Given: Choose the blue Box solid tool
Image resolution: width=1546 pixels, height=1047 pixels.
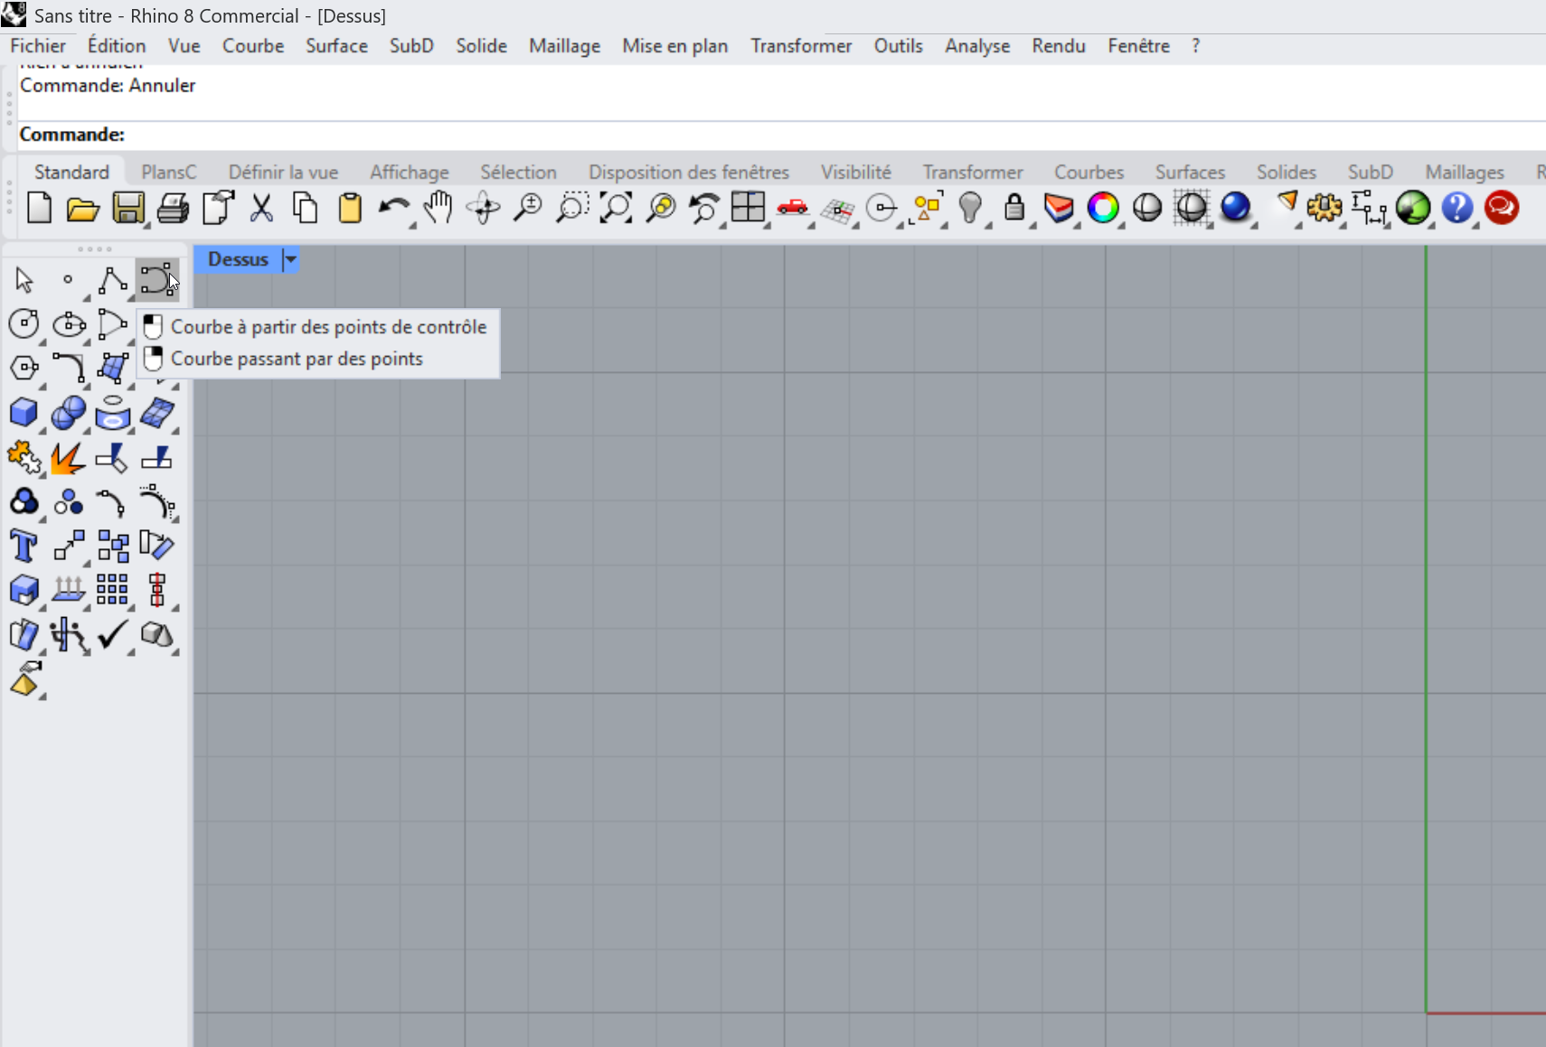Looking at the screenshot, I should coord(24,413).
